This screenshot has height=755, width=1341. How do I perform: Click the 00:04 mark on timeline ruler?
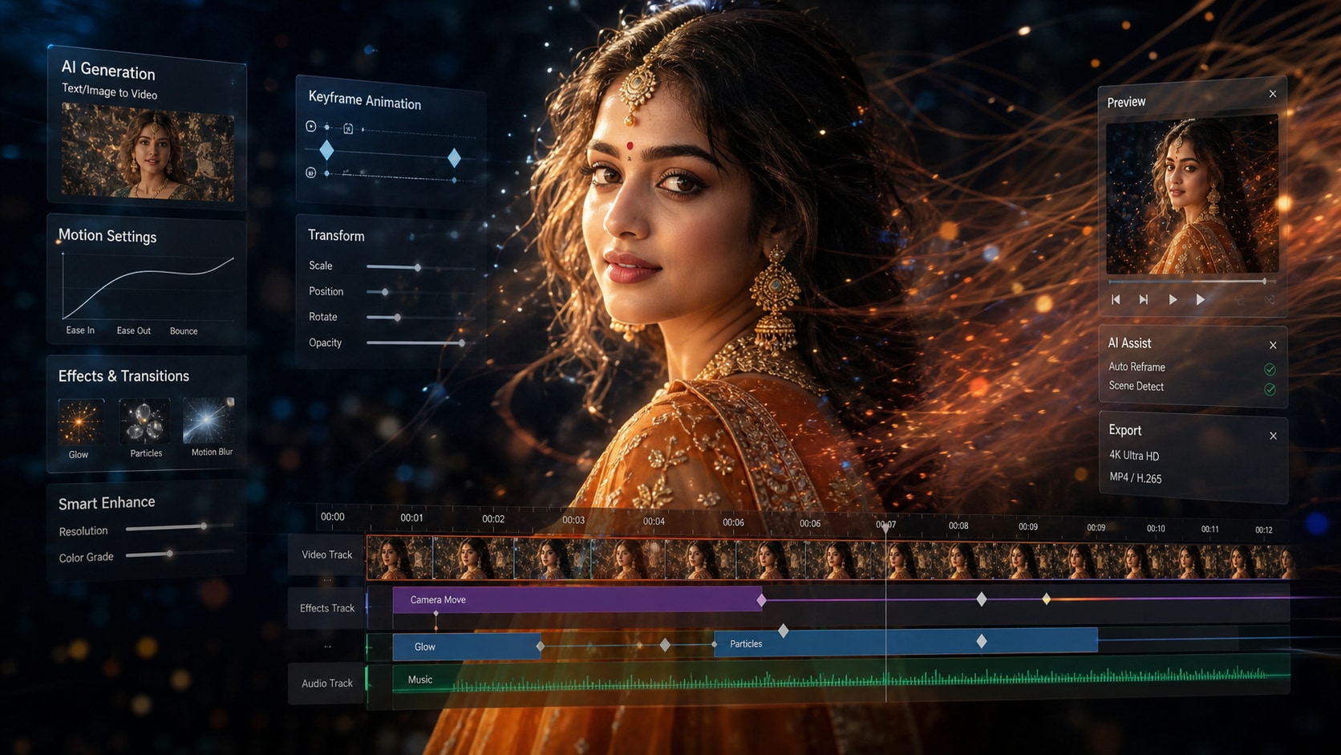(654, 522)
